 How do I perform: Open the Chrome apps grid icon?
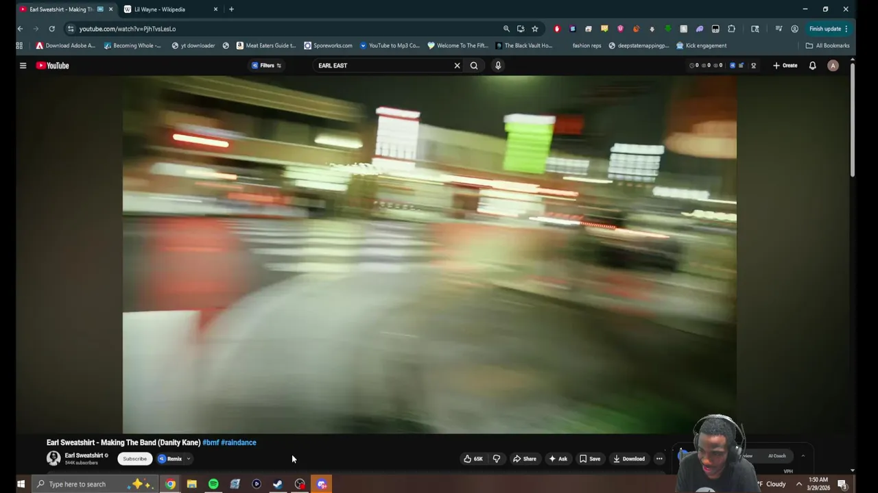[x=19, y=46]
